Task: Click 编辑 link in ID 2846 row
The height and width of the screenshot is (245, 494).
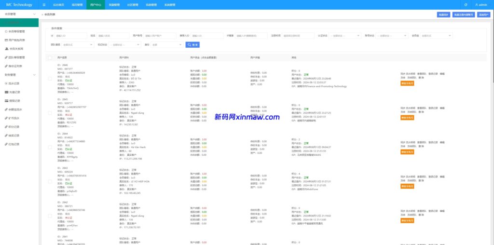Action: pyautogui.click(x=442, y=74)
